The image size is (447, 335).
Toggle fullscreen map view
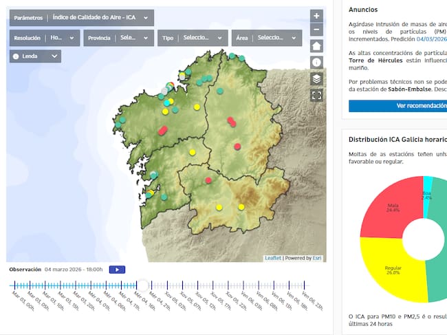[x=316, y=96]
